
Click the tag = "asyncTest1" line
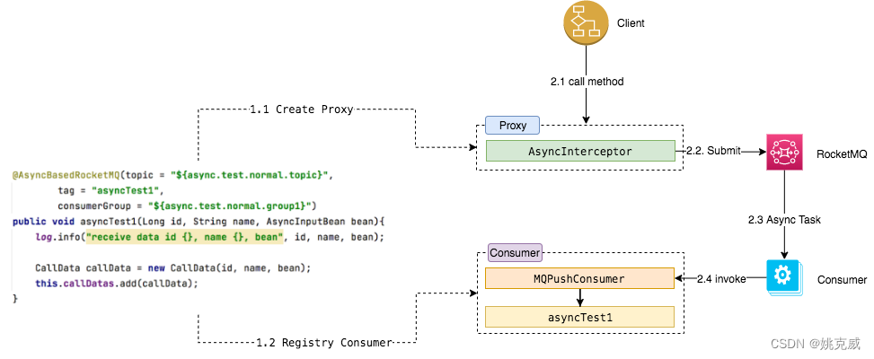point(110,190)
